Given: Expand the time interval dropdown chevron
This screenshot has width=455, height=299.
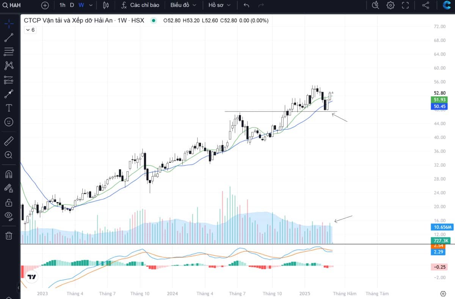Looking at the screenshot, I should [x=91, y=5].
